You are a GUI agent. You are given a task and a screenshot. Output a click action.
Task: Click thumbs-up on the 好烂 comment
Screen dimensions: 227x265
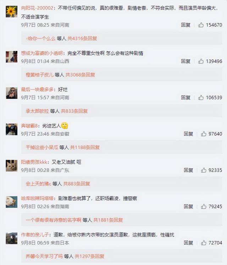201,97
